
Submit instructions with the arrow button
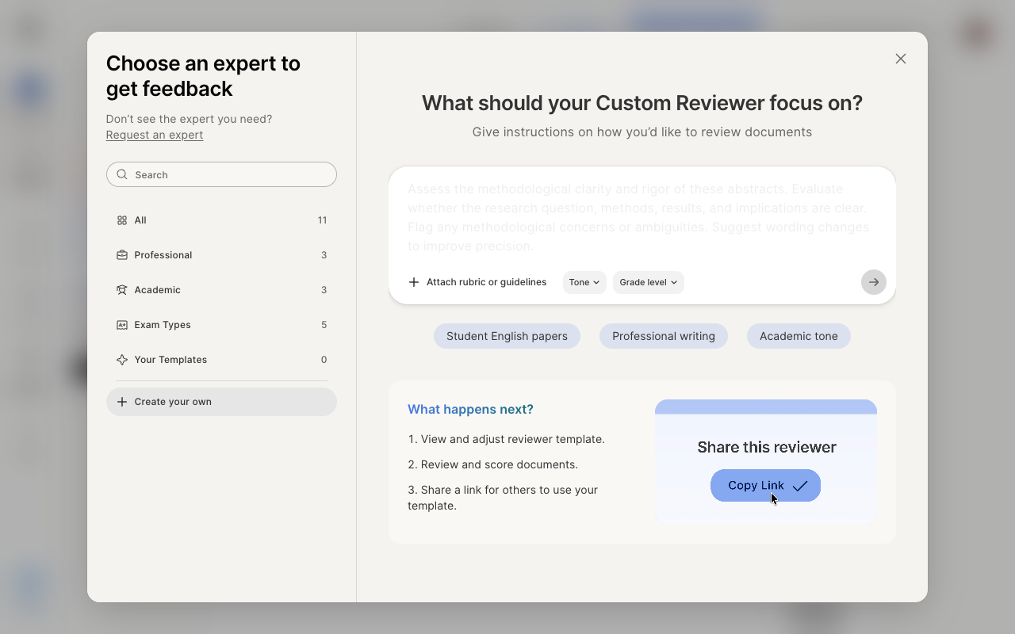tap(874, 282)
